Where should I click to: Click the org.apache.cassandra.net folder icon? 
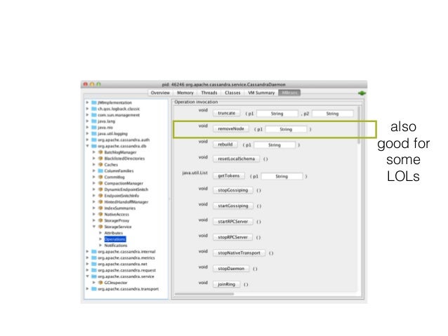(x=93, y=264)
